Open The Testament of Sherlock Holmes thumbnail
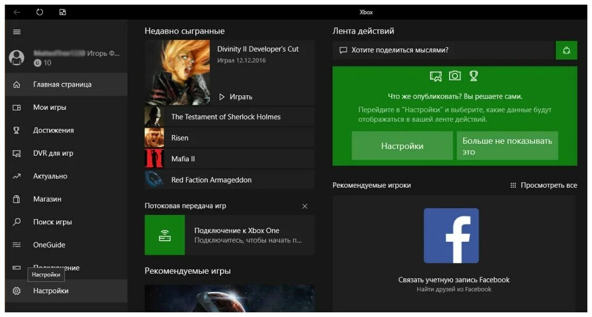 click(154, 116)
